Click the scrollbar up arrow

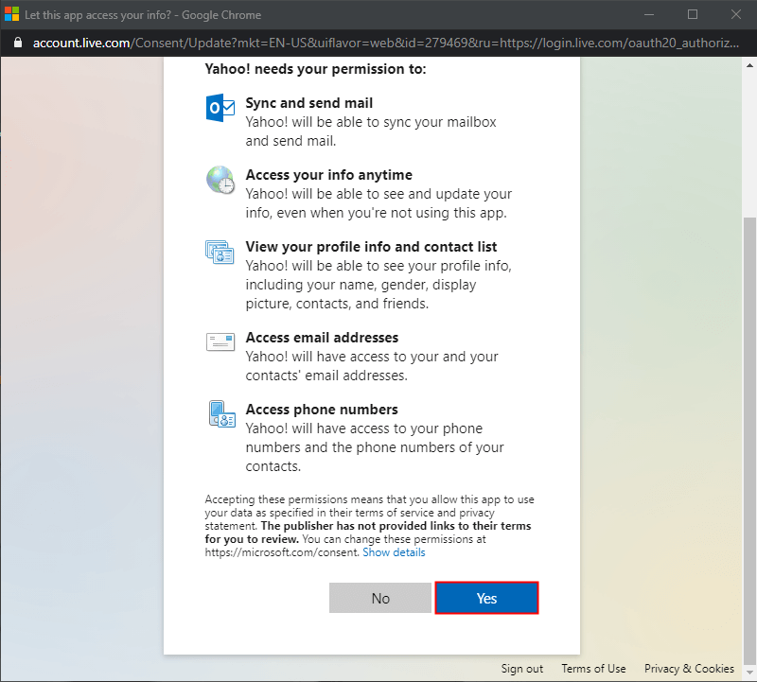749,65
